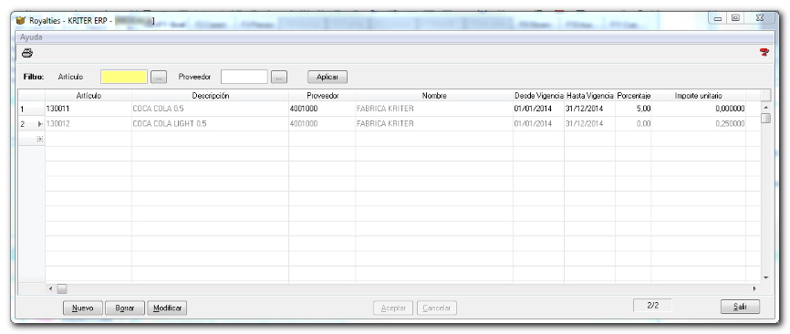Focus the Proveedor filter input field

click(x=244, y=77)
